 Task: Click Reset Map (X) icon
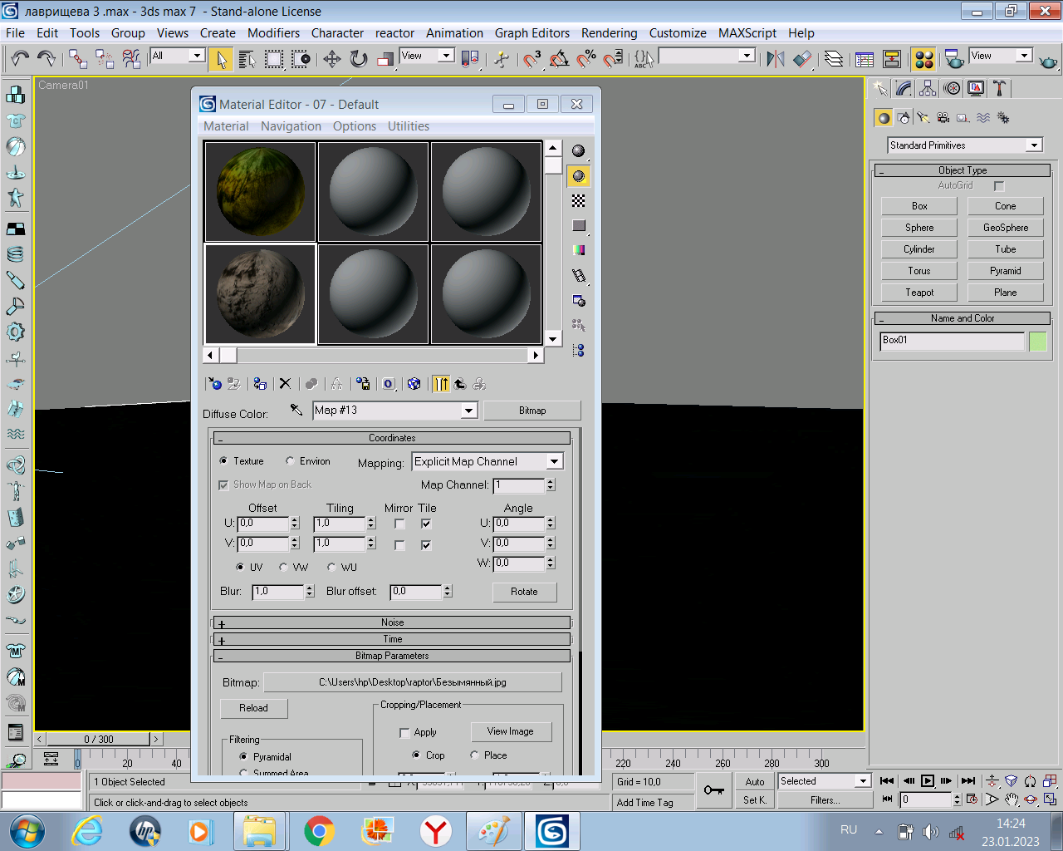pos(285,384)
